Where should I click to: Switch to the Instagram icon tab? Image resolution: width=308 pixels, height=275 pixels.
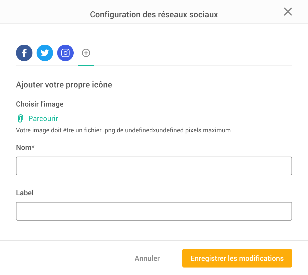[65, 53]
